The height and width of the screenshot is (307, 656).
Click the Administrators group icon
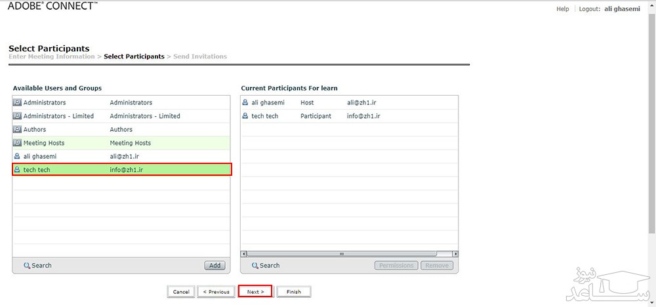(x=18, y=103)
